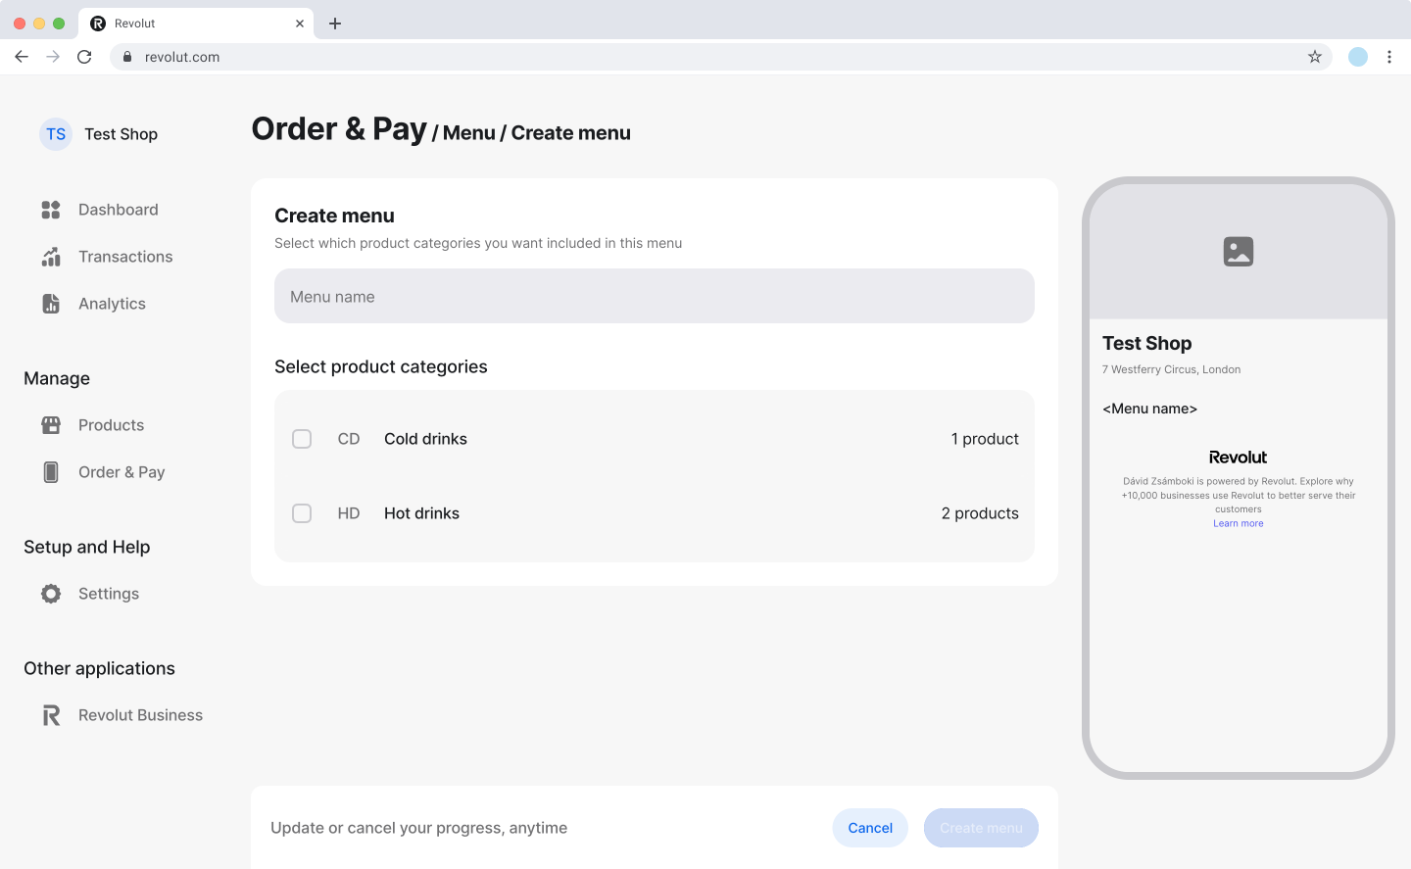This screenshot has width=1411, height=869.
Task: Click the site lock icon
Action: point(127,57)
